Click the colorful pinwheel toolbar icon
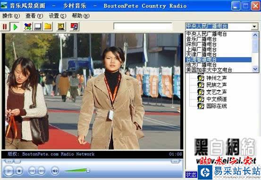 [28, 26]
